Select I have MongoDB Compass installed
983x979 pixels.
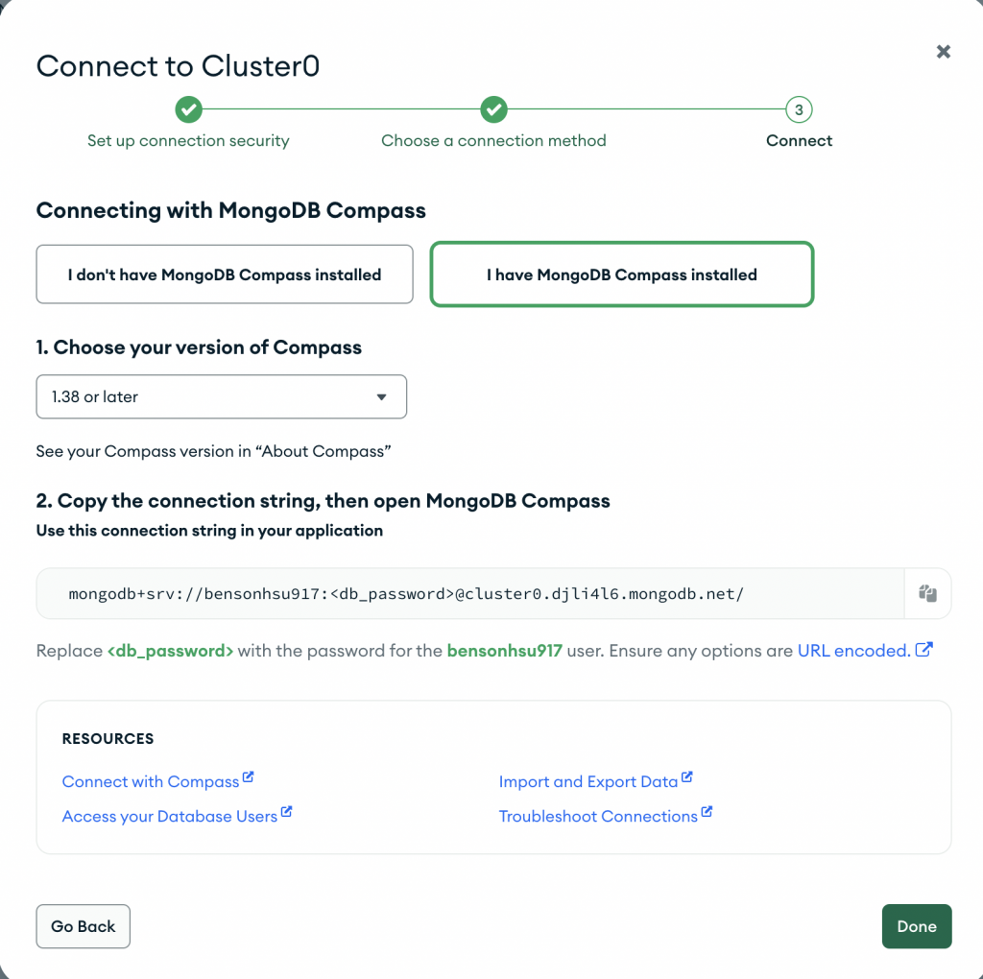click(x=622, y=274)
